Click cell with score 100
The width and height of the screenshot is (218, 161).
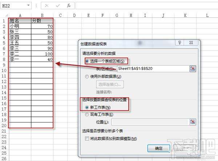pyautogui.click(x=42, y=54)
